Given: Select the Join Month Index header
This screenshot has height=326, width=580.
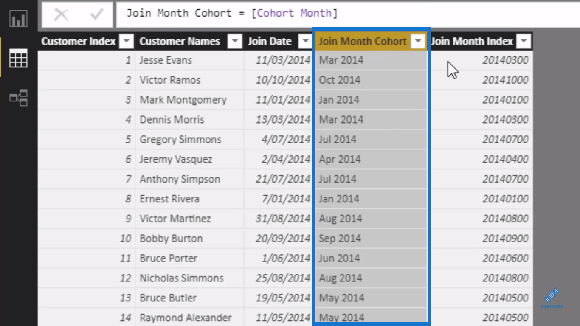Looking at the screenshot, I should [x=472, y=41].
